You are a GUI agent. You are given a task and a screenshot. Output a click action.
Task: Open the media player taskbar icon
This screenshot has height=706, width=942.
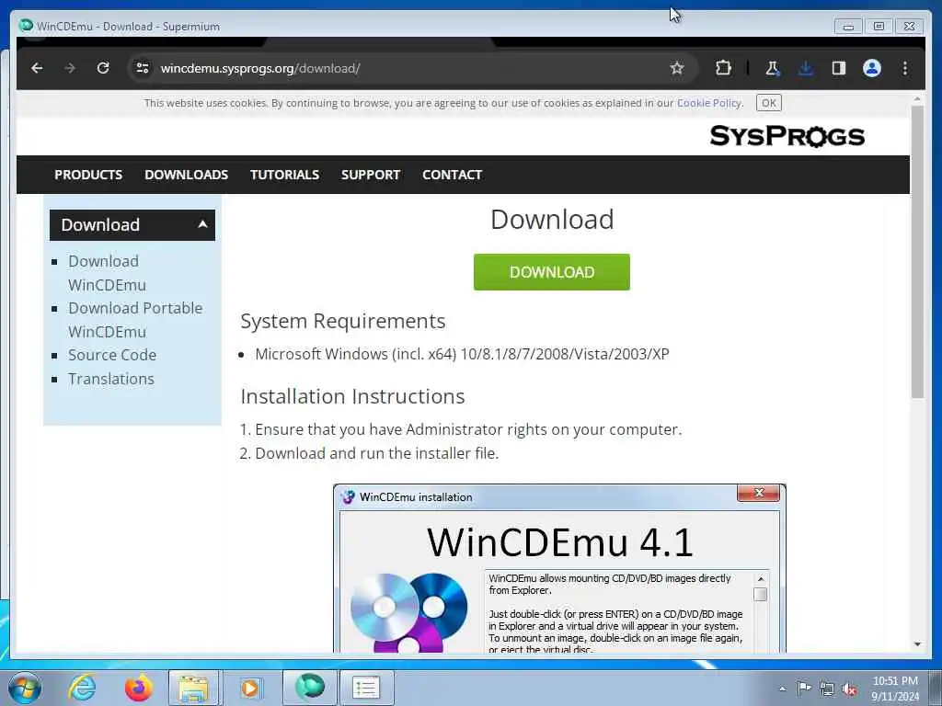(250, 688)
